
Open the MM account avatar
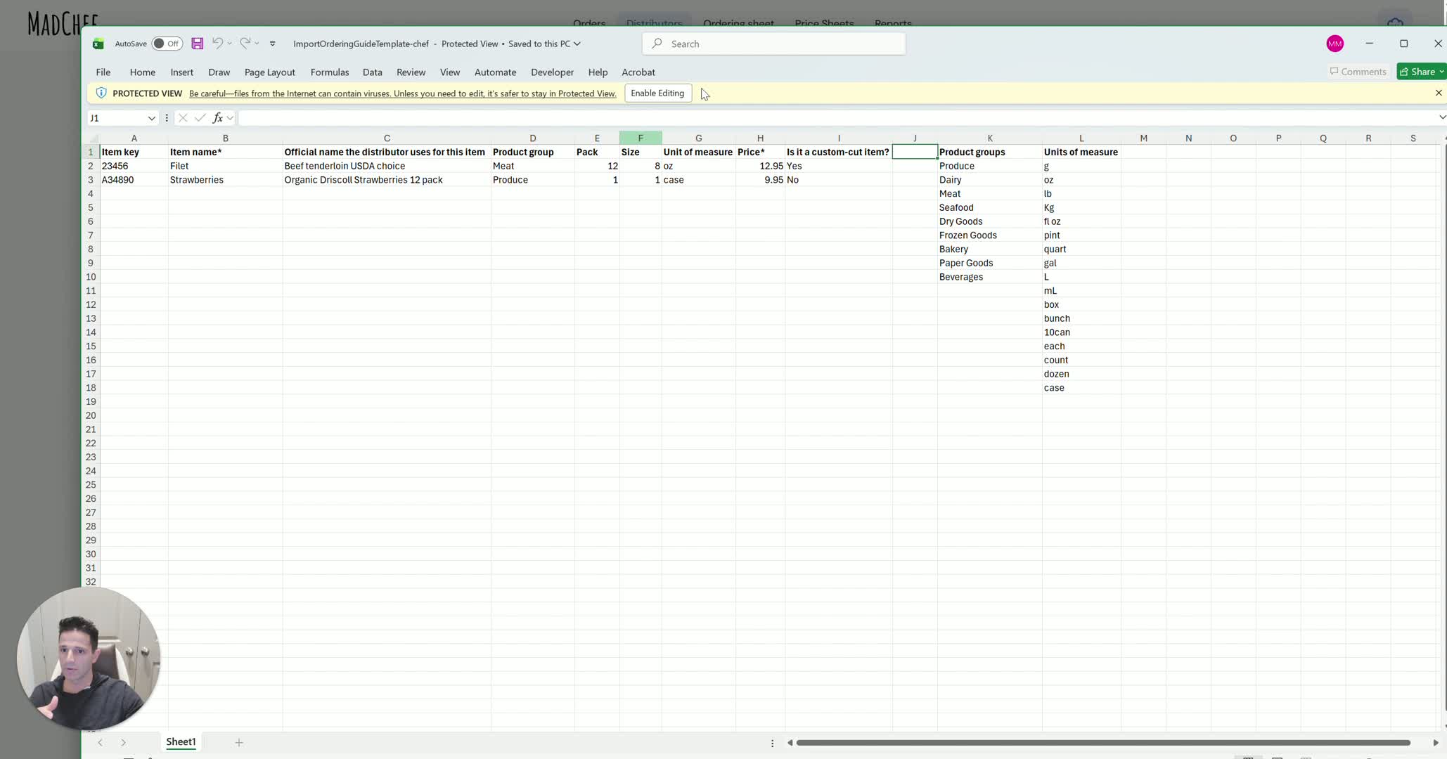pos(1335,44)
